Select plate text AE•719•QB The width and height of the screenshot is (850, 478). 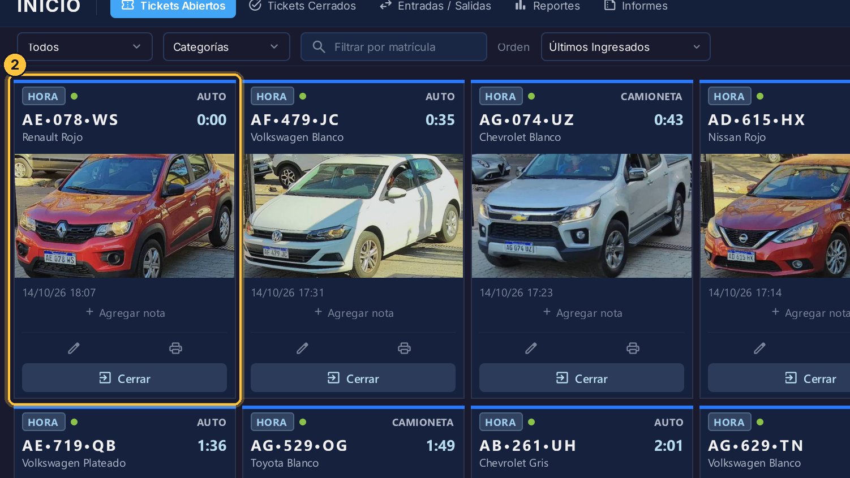pos(69,446)
